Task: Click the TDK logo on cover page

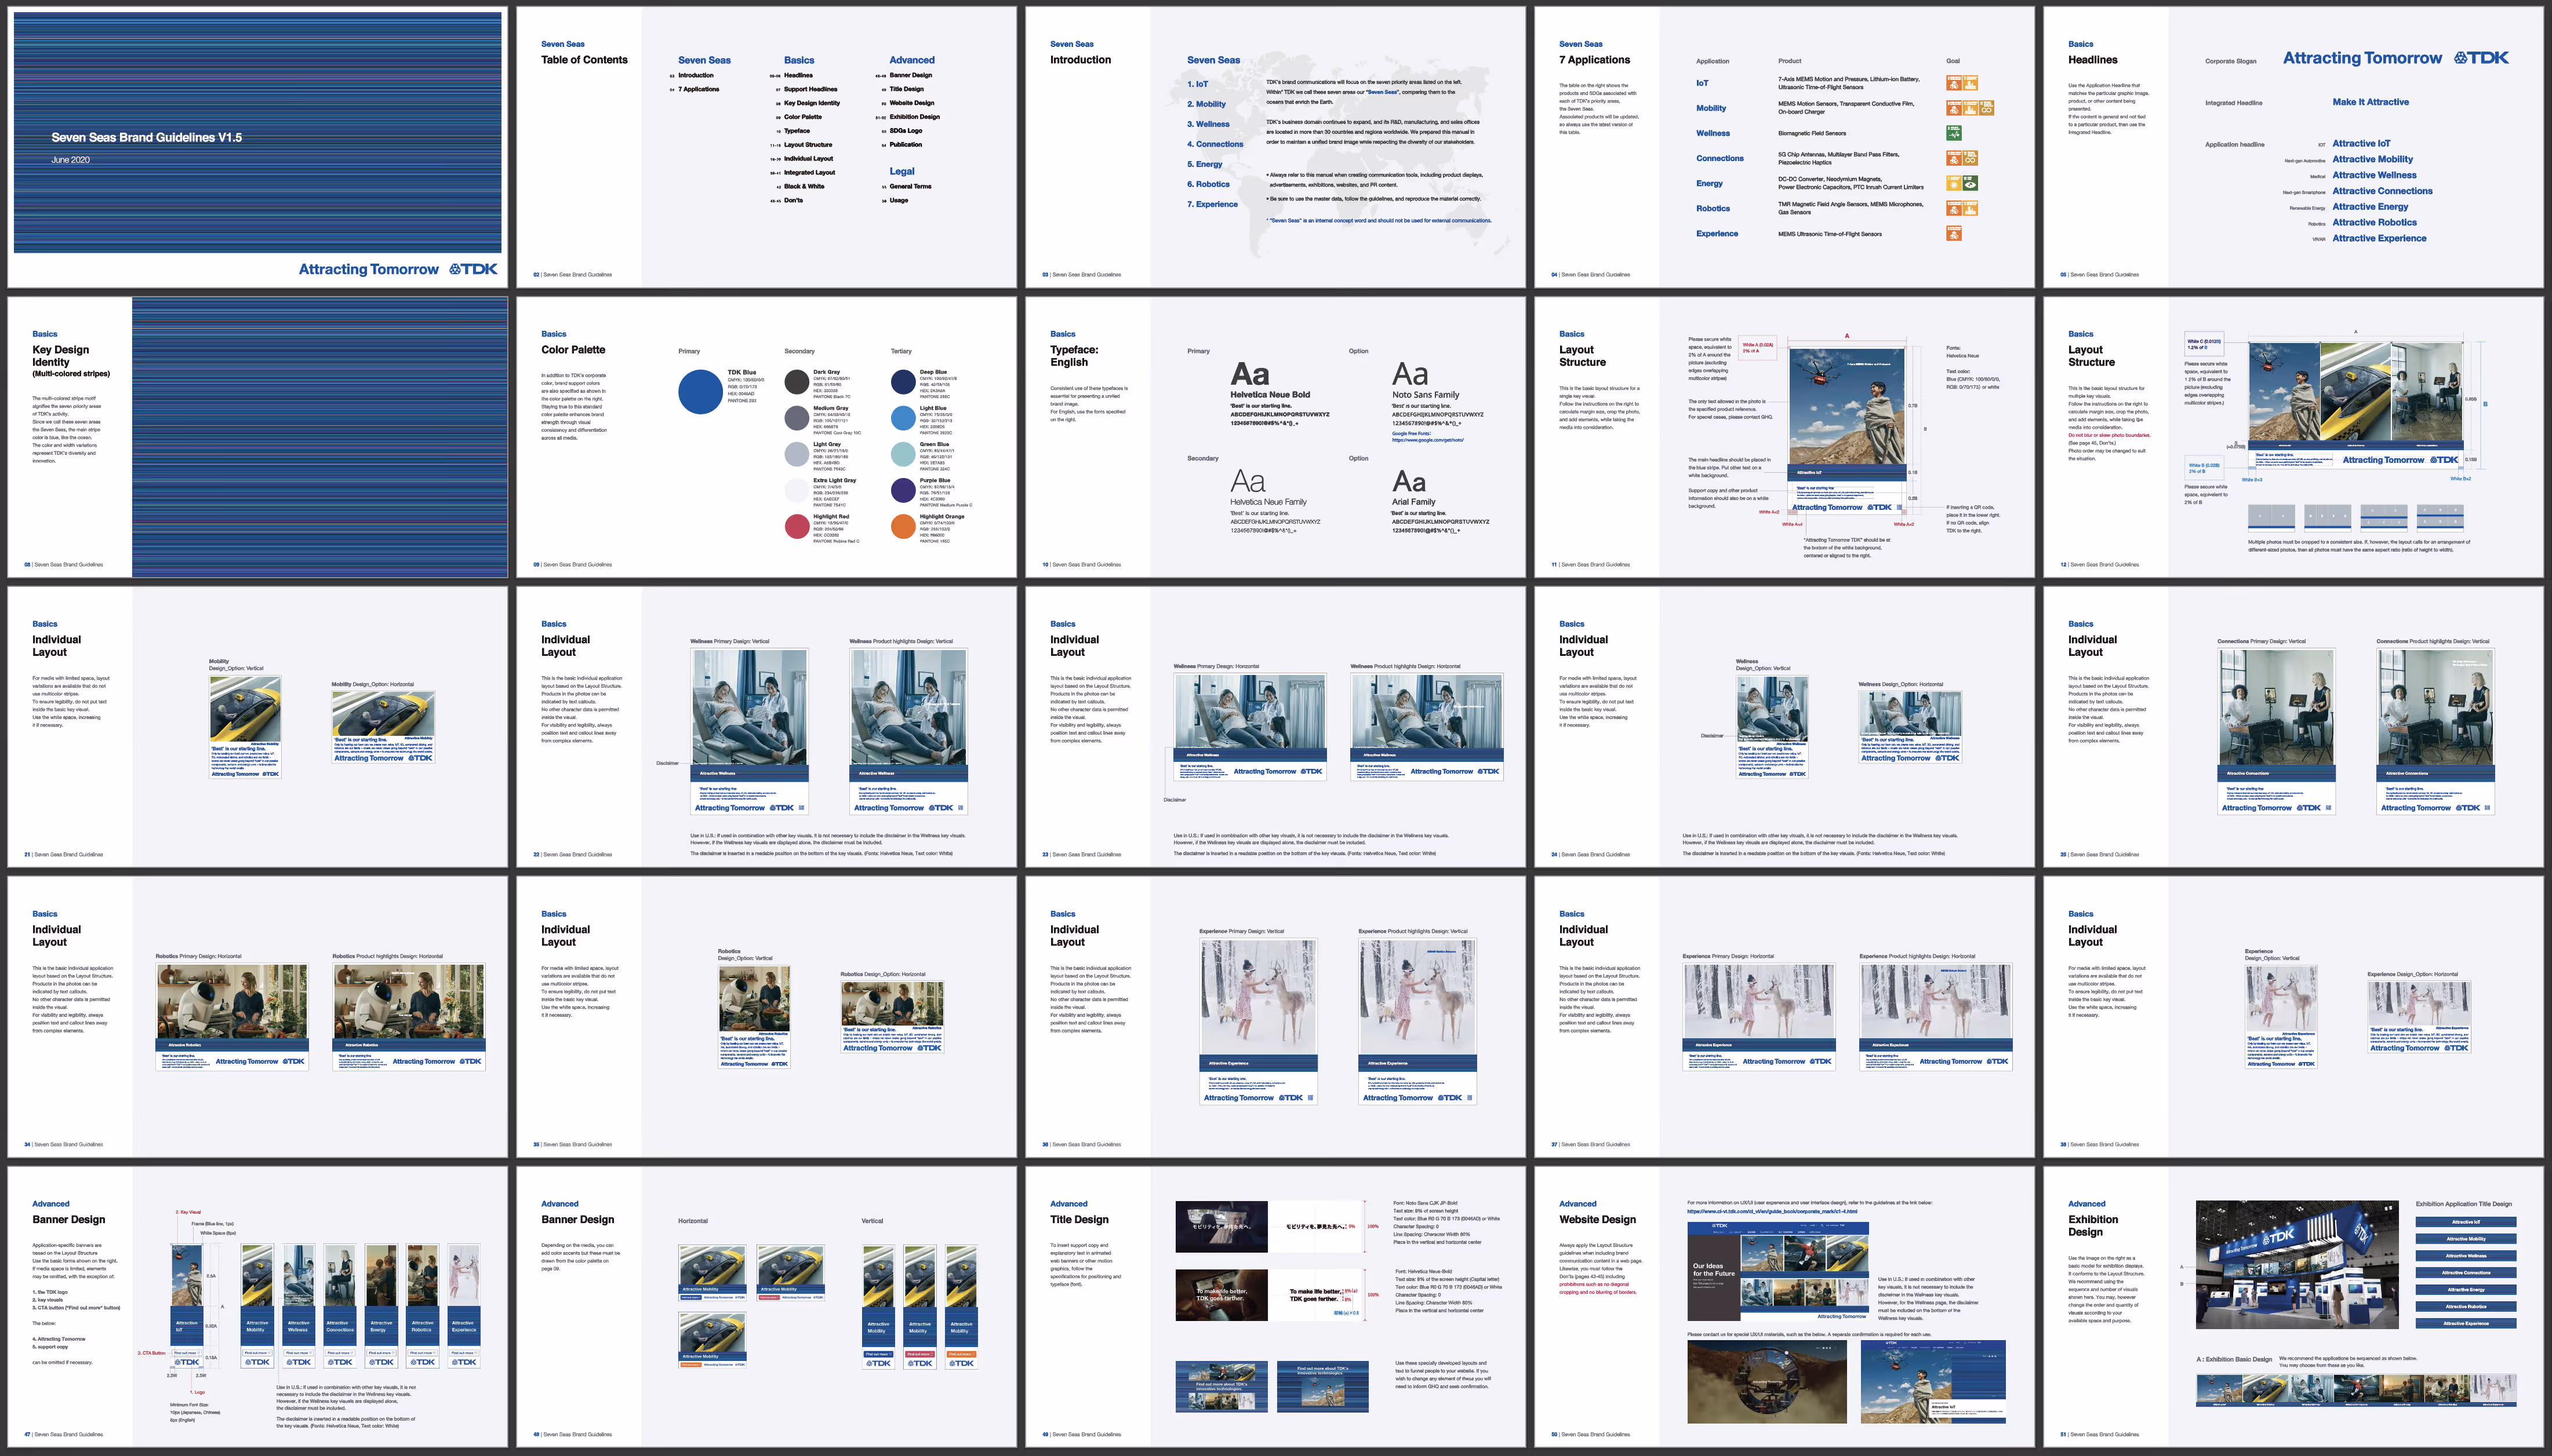Action: tap(473, 269)
